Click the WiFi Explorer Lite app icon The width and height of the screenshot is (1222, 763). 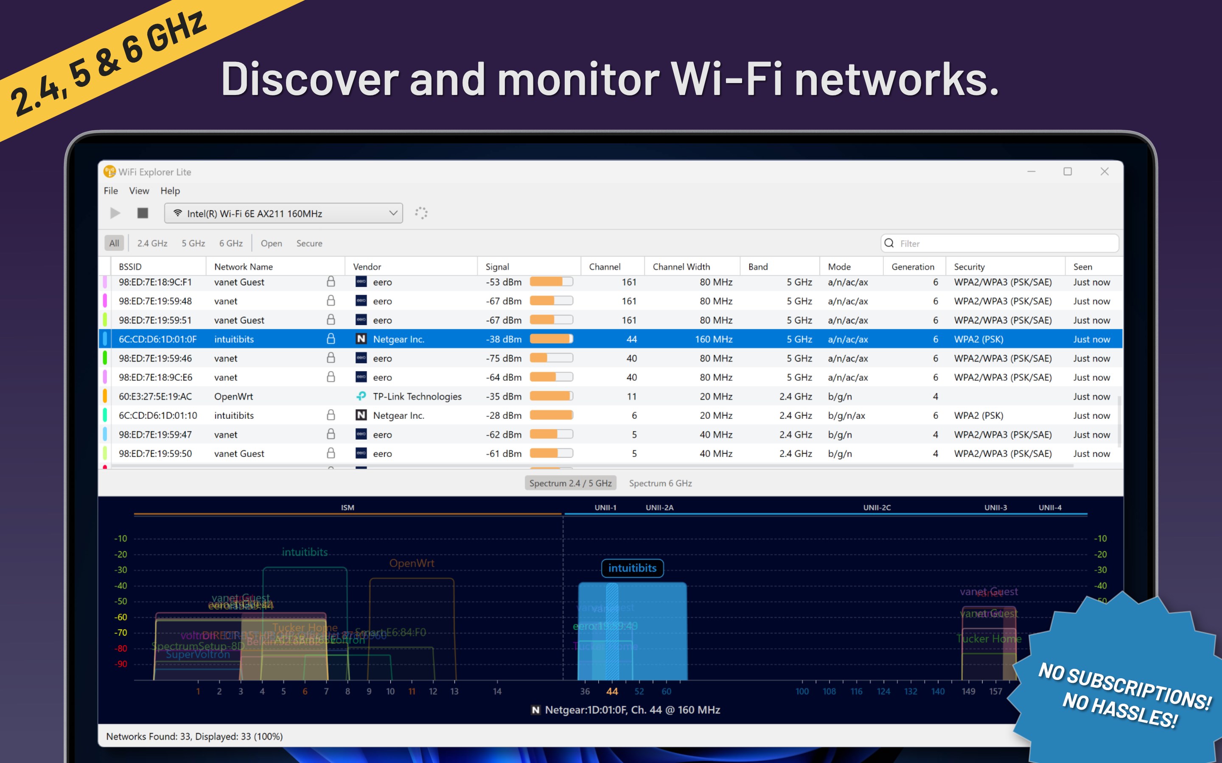click(109, 172)
